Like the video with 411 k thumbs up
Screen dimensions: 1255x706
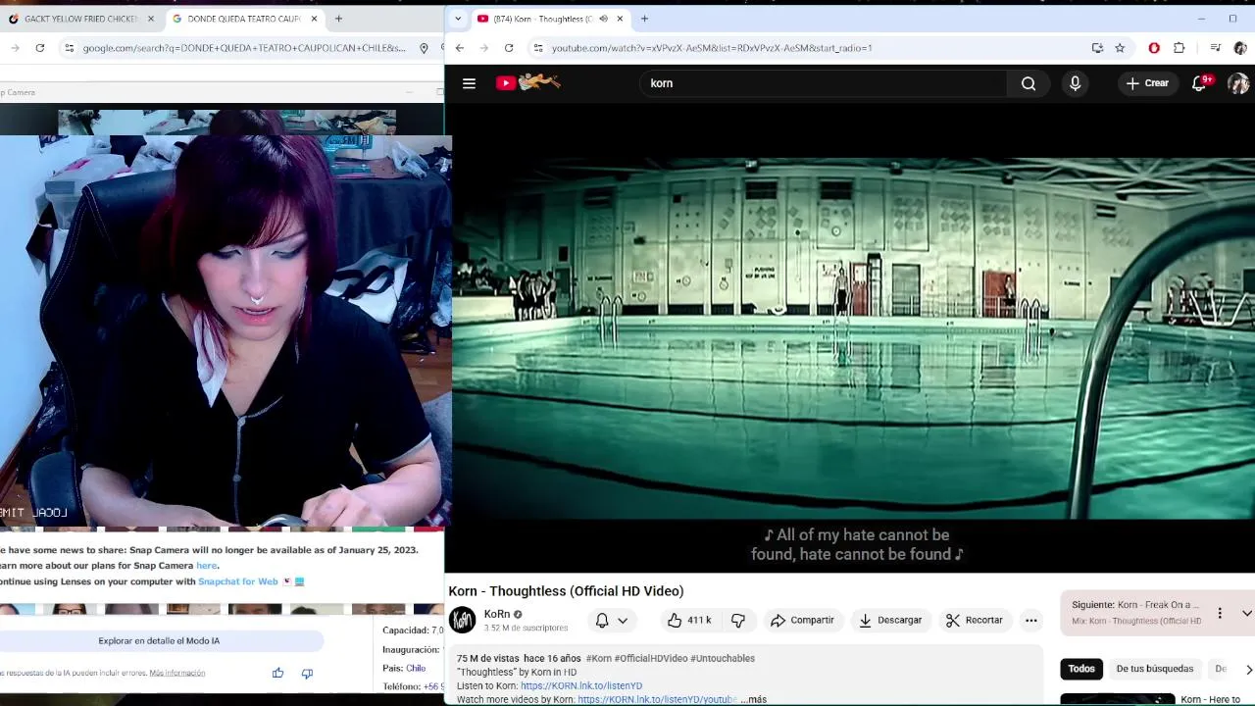coord(687,620)
